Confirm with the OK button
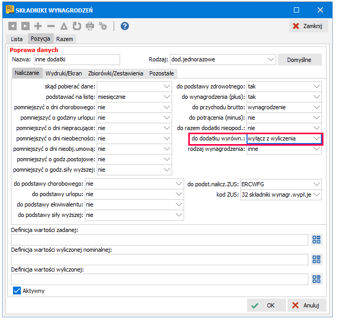The image size is (337, 322). [x=266, y=305]
